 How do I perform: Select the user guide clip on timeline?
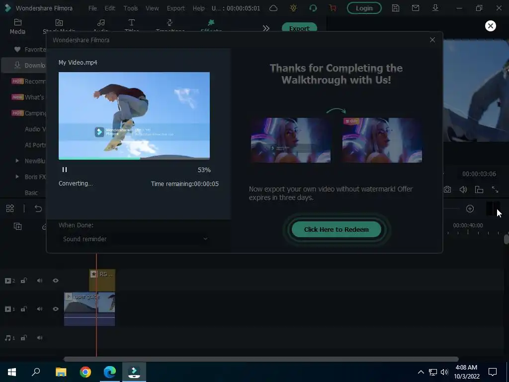click(89, 309)
